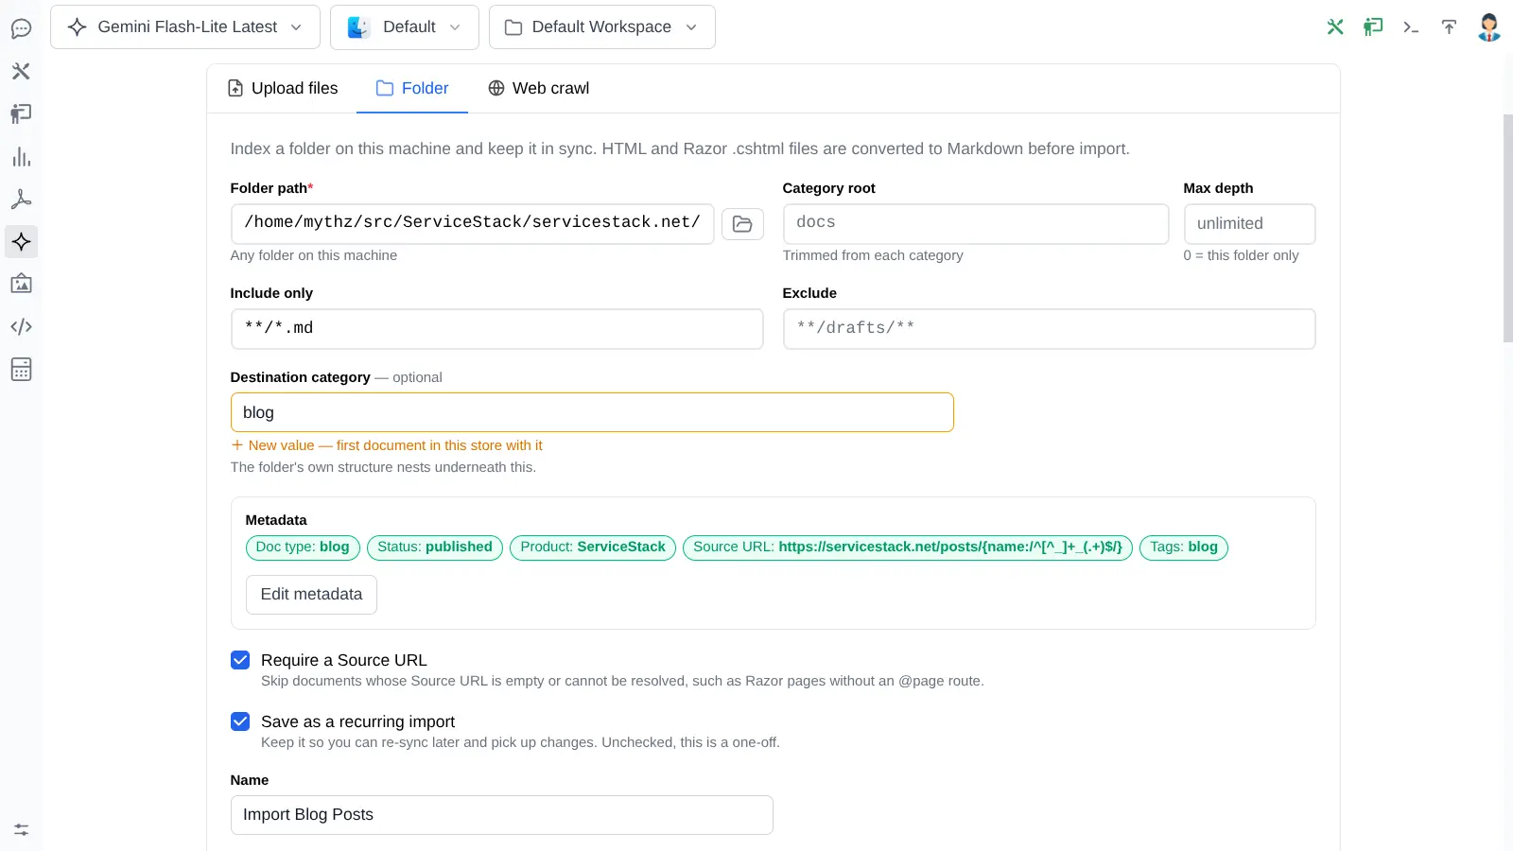Image resolution: width=1513 pixels, height=851 pixels.
Task: Open the terminal prompt icon
Action: (x=1411, y=26)
